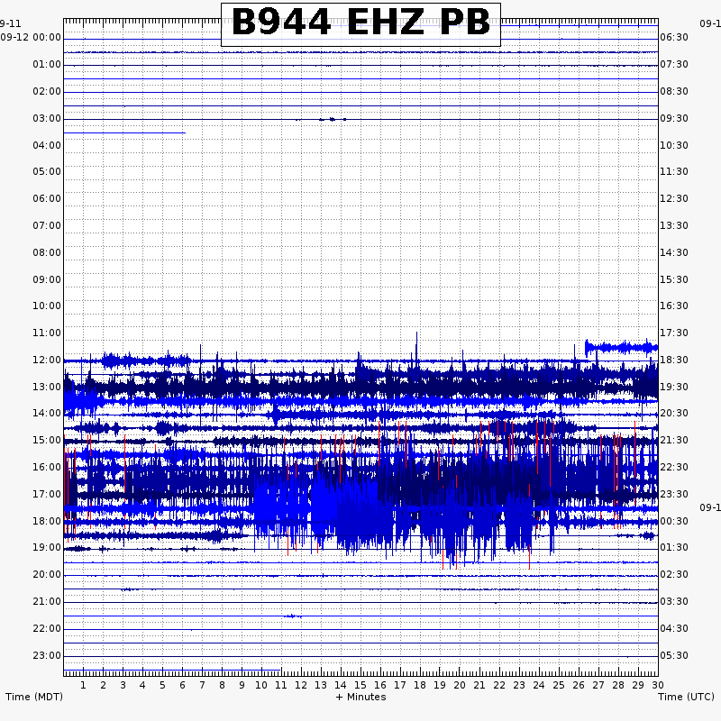
Task: Click the Time (UTC) axis caption
Action: click(686, 697)
